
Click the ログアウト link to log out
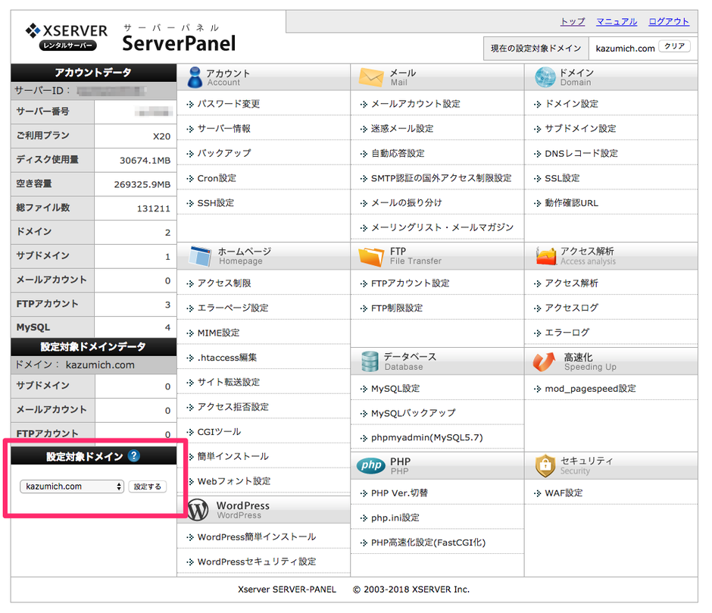coord(669,22)
